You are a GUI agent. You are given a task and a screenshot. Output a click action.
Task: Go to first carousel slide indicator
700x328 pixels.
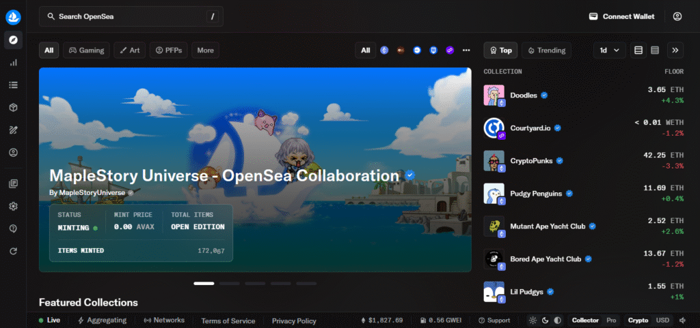pos(204,284)
